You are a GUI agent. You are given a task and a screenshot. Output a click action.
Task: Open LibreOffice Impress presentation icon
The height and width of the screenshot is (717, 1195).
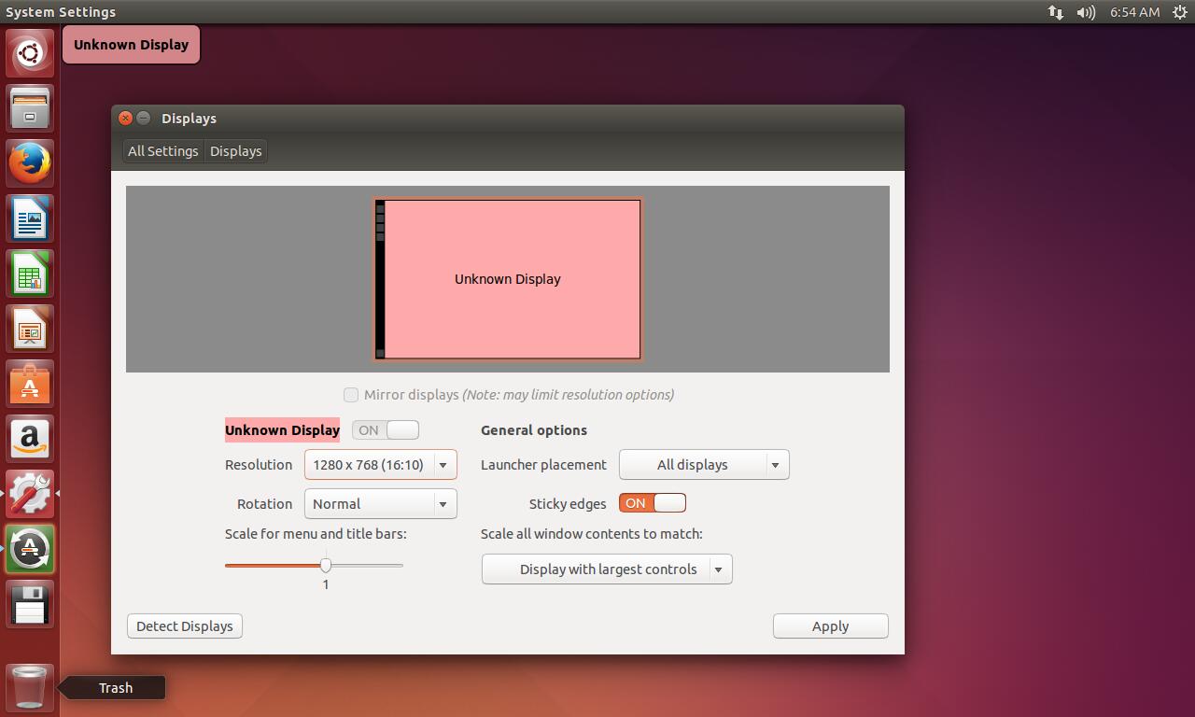pyautogui.click(x=30, y=329)
